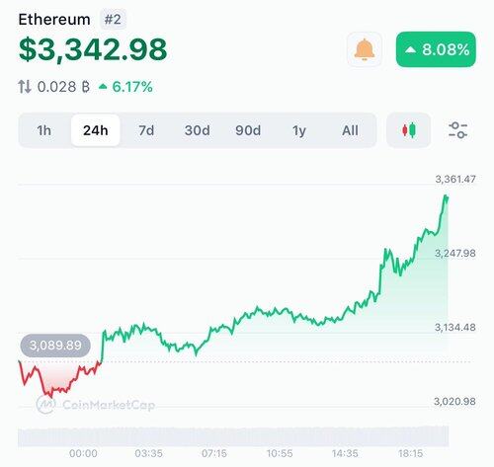The height and width of the screenshot is (467, 494).
Task: Select the All time range
Action: click(x=350, y=130)
